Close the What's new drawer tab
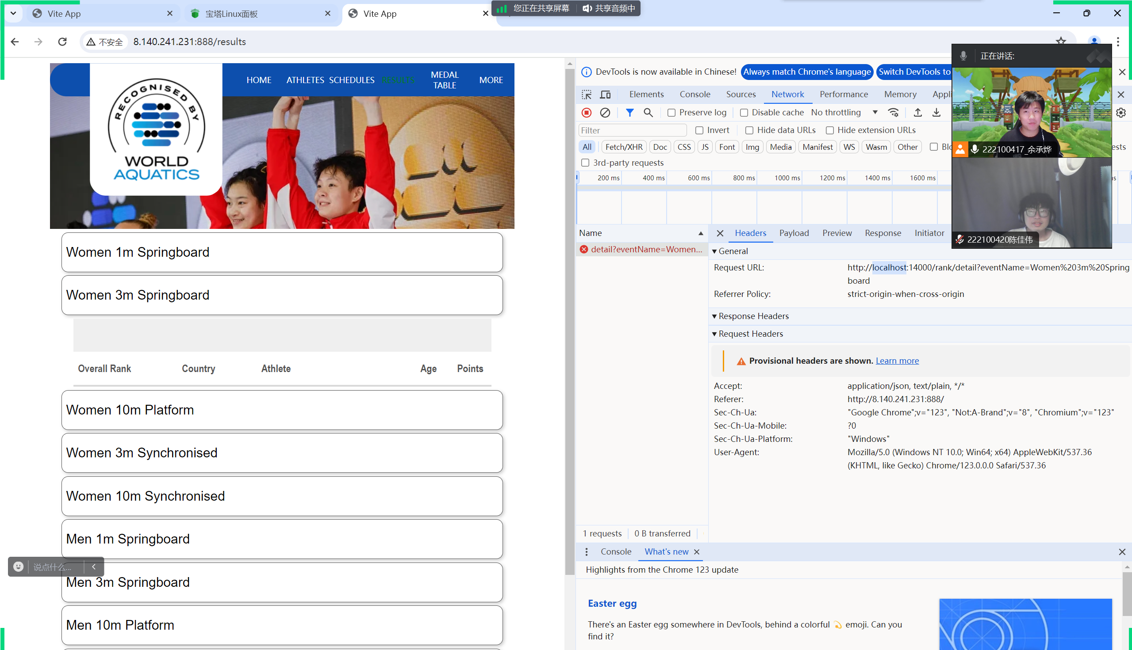 pos(696,552)
